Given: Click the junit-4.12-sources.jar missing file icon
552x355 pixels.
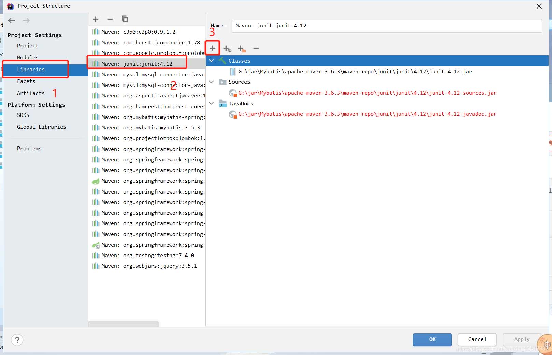Looking at the screenshot, I should (233, 93).
